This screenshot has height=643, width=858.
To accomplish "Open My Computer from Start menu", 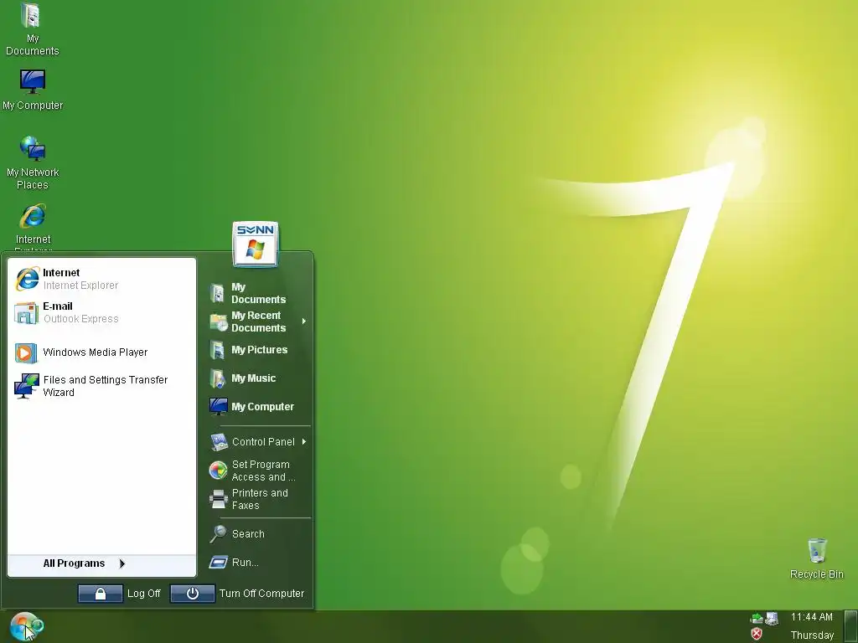I will pyautogui.click(x=258, y=407).
